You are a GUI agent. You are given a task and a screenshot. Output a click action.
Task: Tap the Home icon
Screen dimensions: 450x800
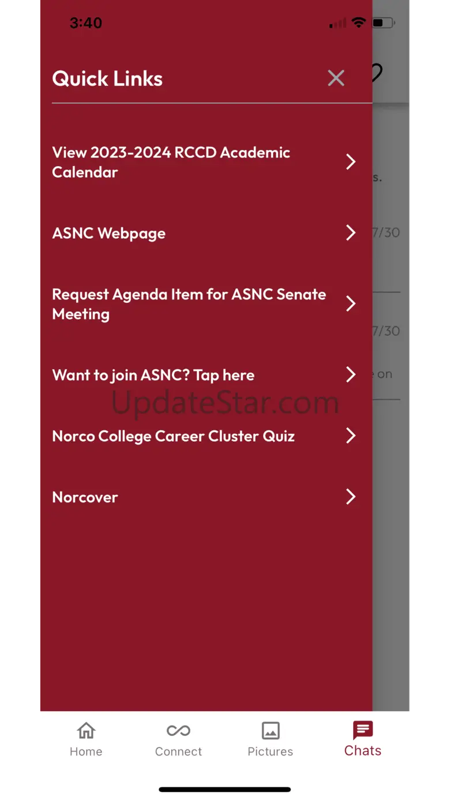click(86, 730)
